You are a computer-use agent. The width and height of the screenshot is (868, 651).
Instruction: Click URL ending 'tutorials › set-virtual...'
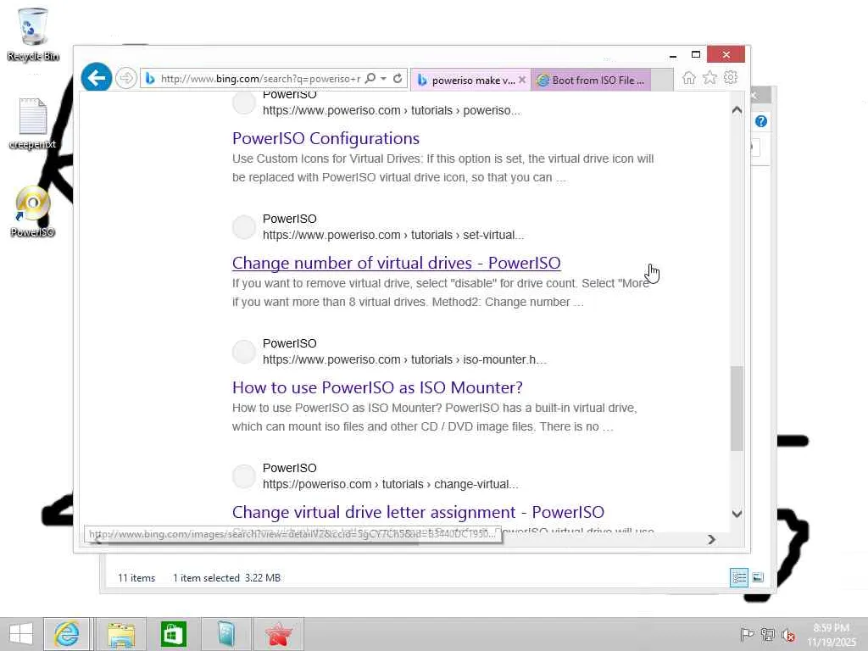393,235
